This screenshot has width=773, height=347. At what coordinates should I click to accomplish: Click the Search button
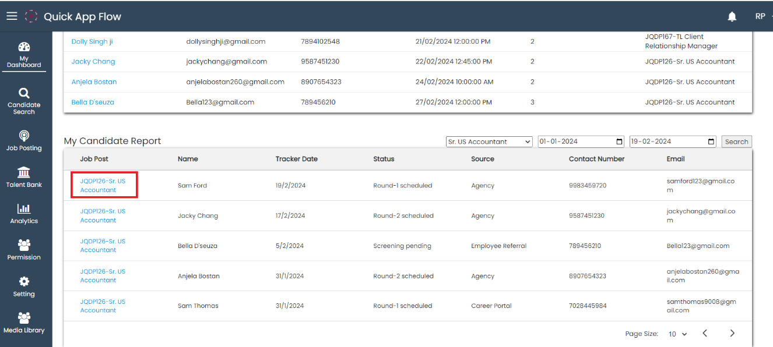pyautogui.click(x=736, y=141)
